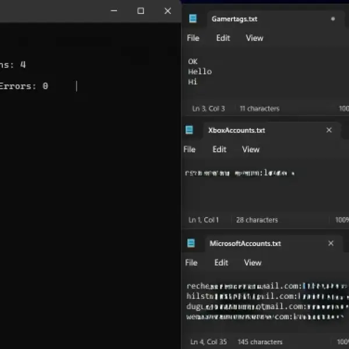Select the MicrosoftAccounts.txt tab
Image resolution: width=349 pixels, height=349 pixels.
(x=273, y=244)
